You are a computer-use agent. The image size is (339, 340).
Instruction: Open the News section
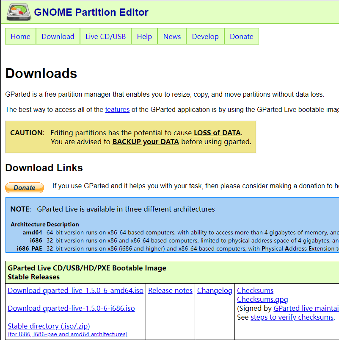coord(172,36)
